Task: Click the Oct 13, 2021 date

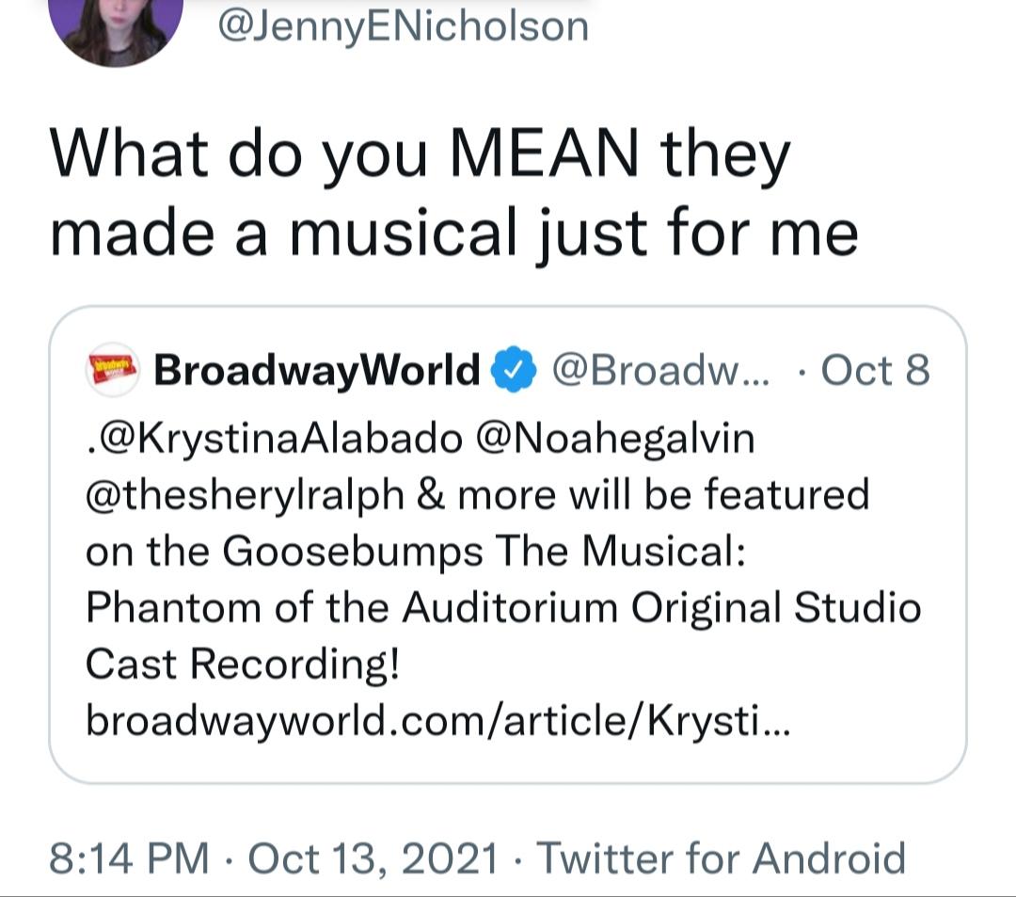Action: point(373,859)
